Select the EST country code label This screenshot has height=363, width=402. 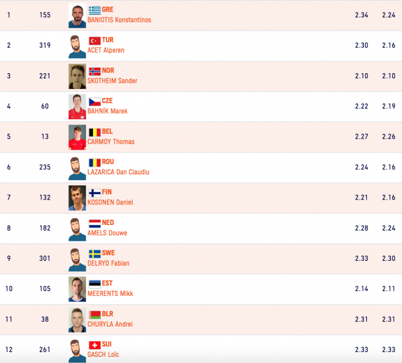click(x=107, y=283)
